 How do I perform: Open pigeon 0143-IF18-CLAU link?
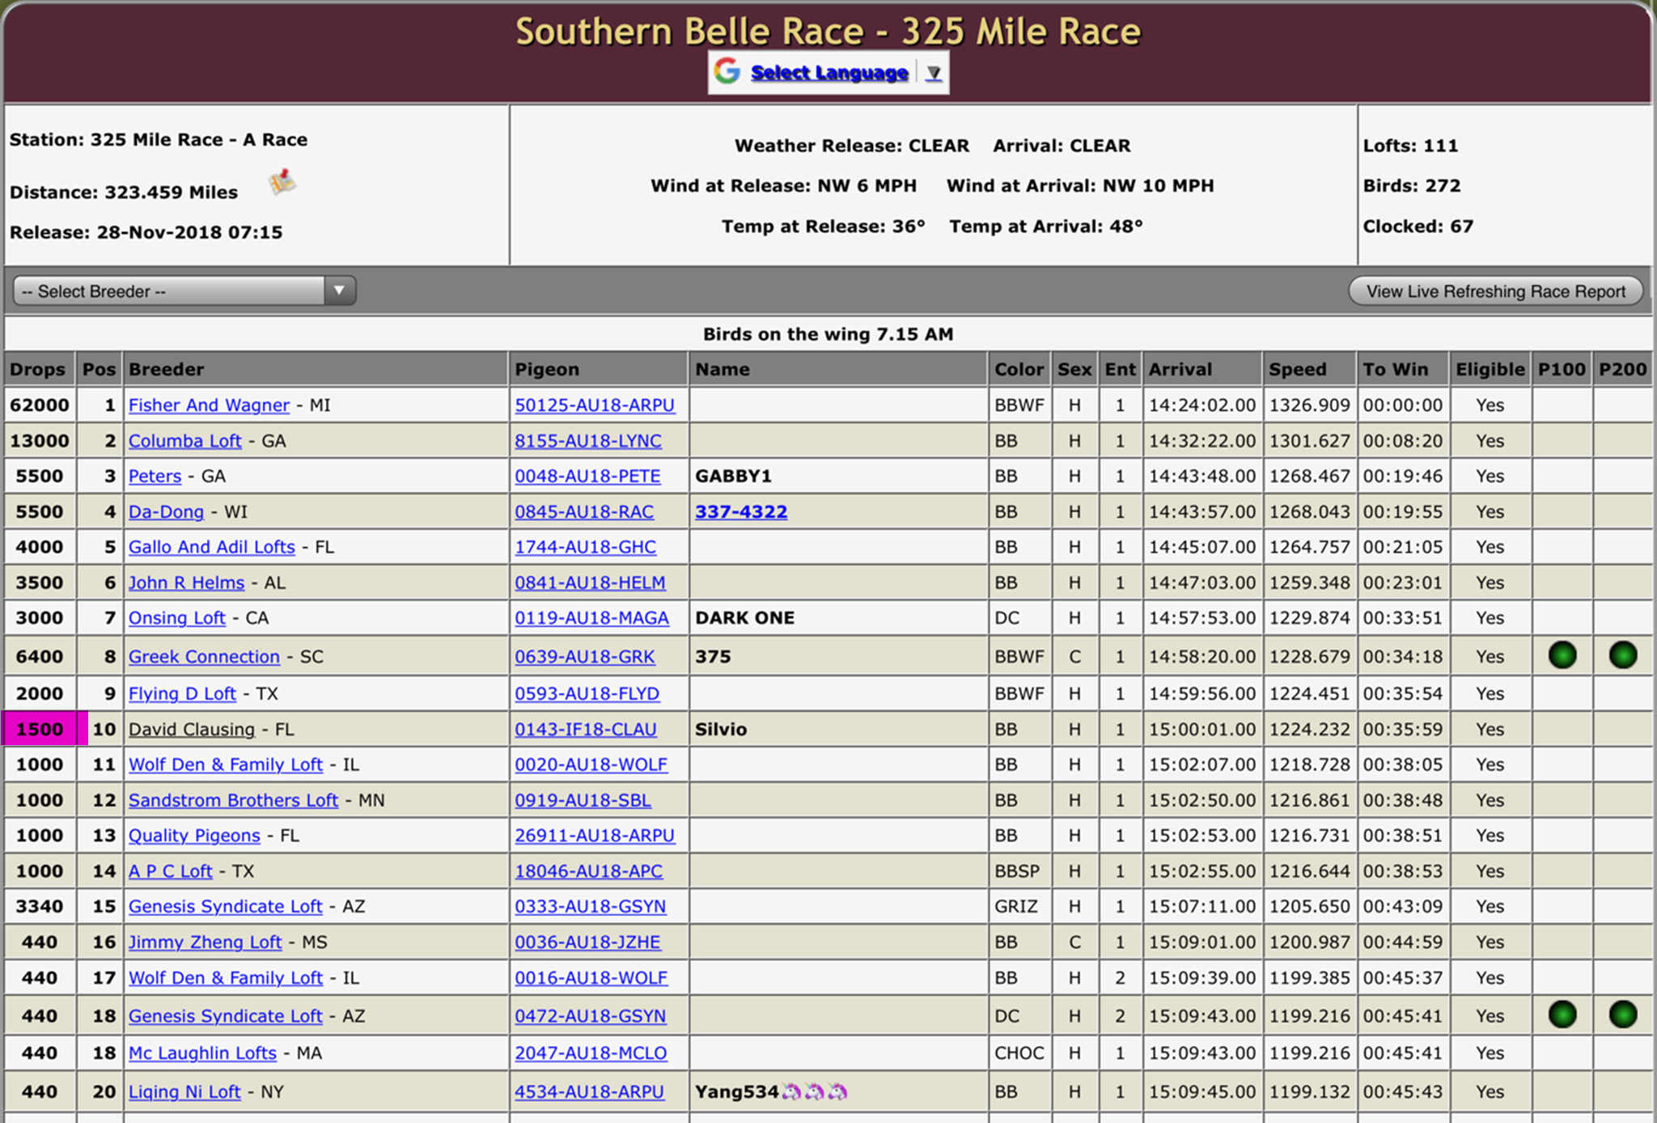(x=585, y=730)
